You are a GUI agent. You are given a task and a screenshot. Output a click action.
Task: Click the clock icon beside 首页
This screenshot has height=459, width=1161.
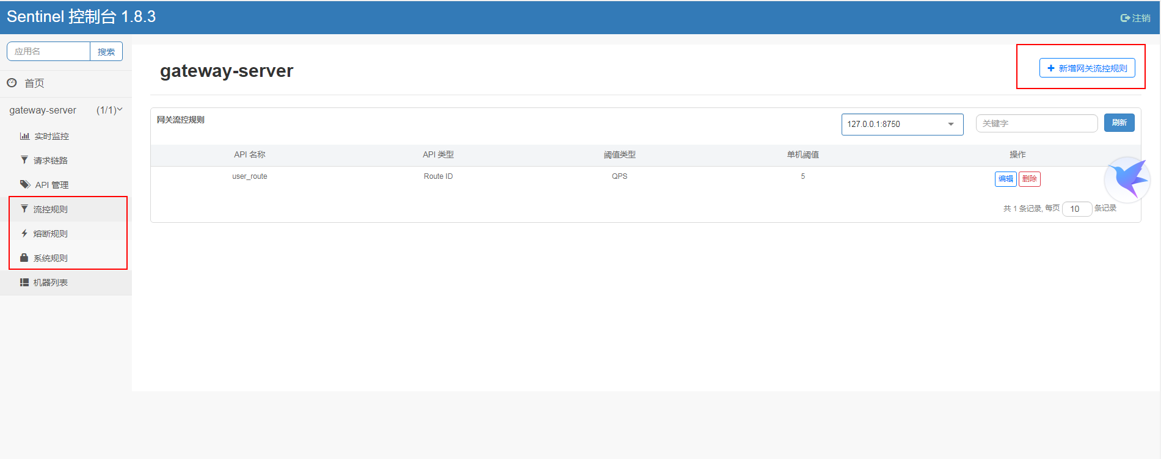click(12, 82)
